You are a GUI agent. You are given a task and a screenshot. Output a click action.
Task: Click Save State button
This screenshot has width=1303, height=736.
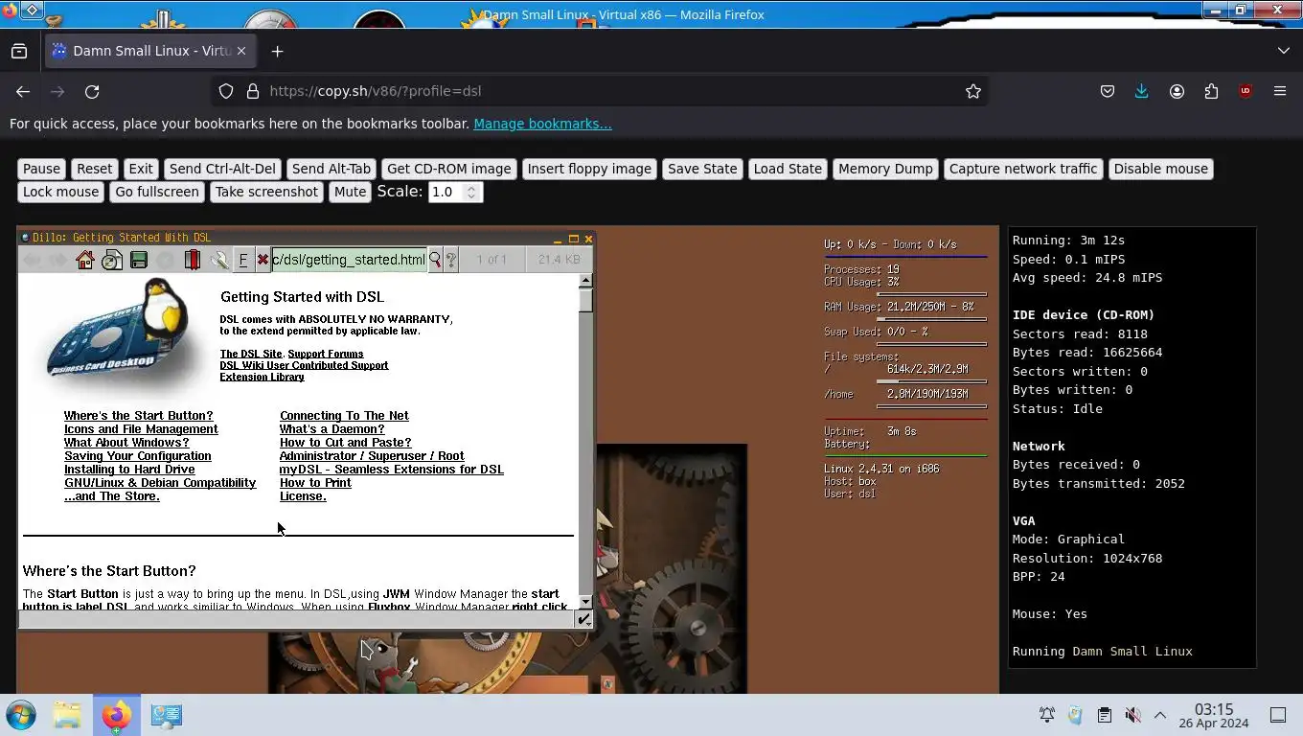tap(702, 169)
